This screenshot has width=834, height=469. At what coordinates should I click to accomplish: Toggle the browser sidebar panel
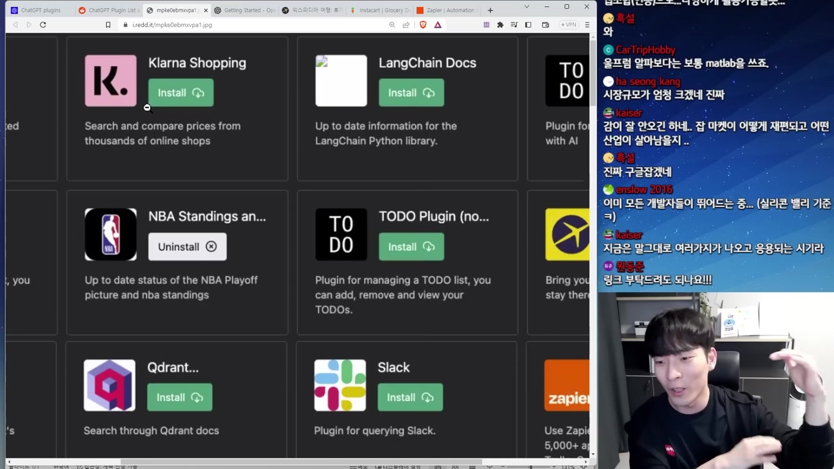pyautogui.click(x=528, y=25)
